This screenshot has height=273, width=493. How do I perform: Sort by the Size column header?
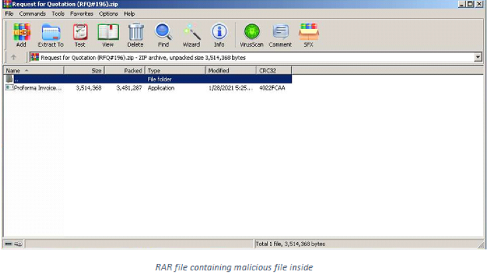(x=84, y=71)
